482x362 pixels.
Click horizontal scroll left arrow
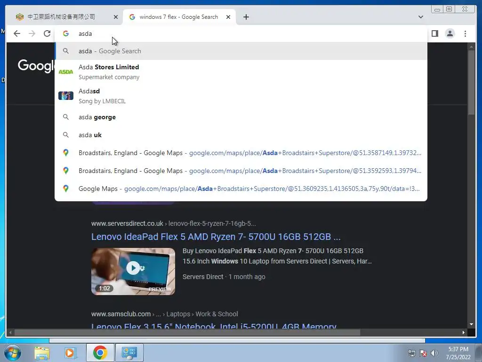[10, 332]
